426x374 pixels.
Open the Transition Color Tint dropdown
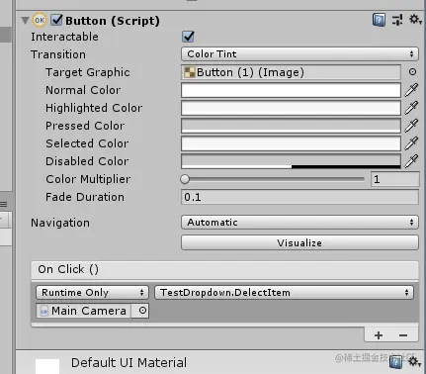[x=299, y=54]
